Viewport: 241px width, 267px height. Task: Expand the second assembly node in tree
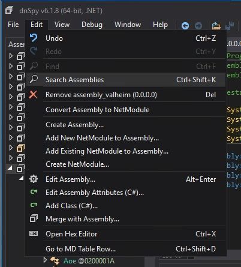(11, 66)
